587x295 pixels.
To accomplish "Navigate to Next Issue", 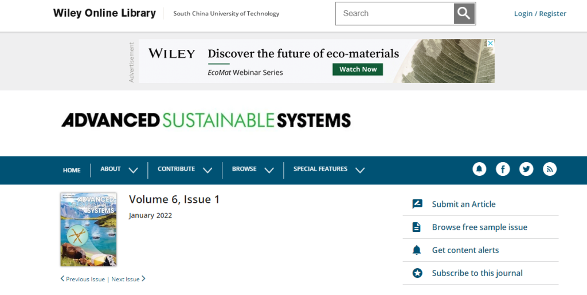I will tap(128, 280).
